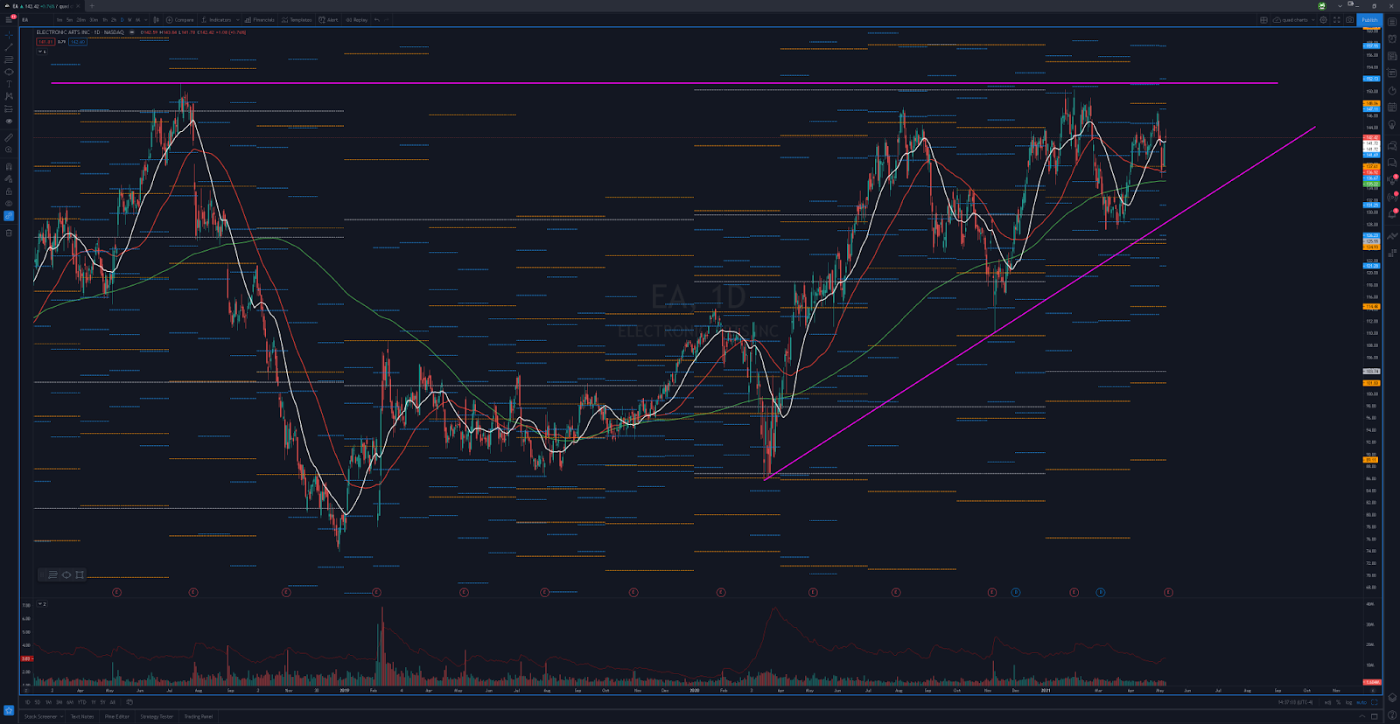
Task: Toggle auto scale on the price axis
Action: 1361,702
